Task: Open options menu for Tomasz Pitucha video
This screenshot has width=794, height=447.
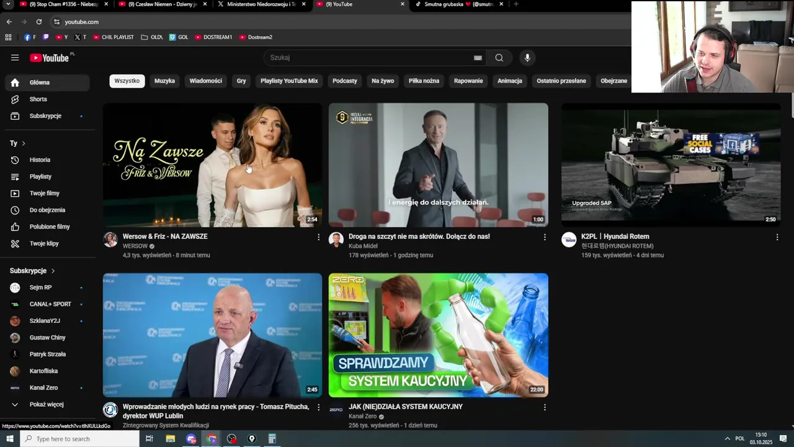Action: 319,407
